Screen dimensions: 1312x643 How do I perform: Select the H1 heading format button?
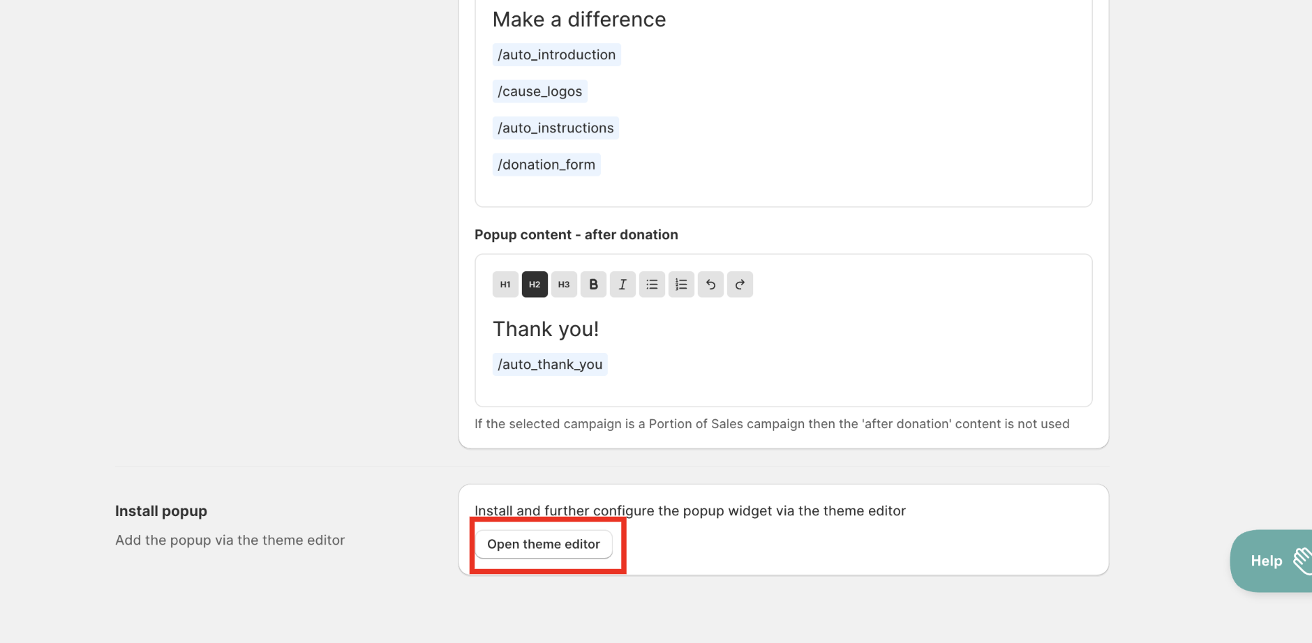[x=505, y=285]
